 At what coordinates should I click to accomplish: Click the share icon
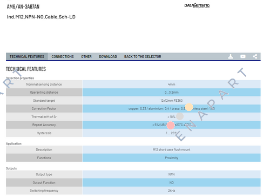coord(255,56)
